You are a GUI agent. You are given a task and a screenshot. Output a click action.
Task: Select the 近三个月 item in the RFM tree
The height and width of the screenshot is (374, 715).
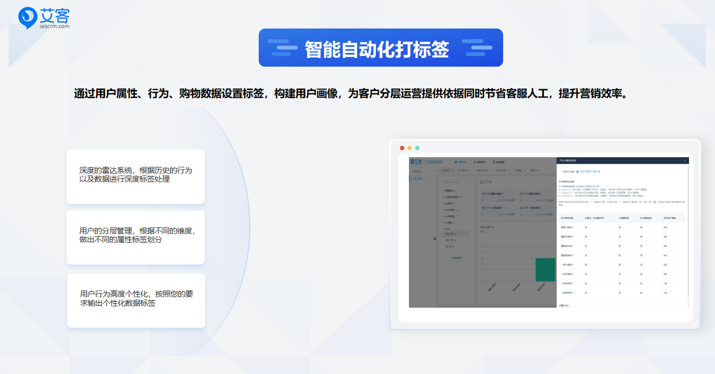pos(456,234)
